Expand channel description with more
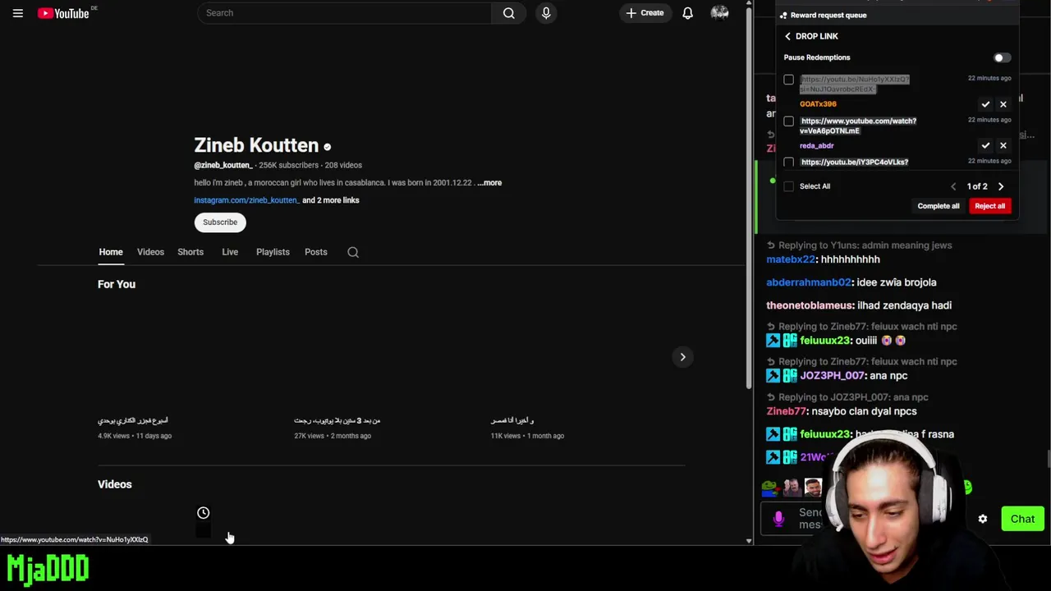The height and width of the screenshot is (591, 1051). 489,183
